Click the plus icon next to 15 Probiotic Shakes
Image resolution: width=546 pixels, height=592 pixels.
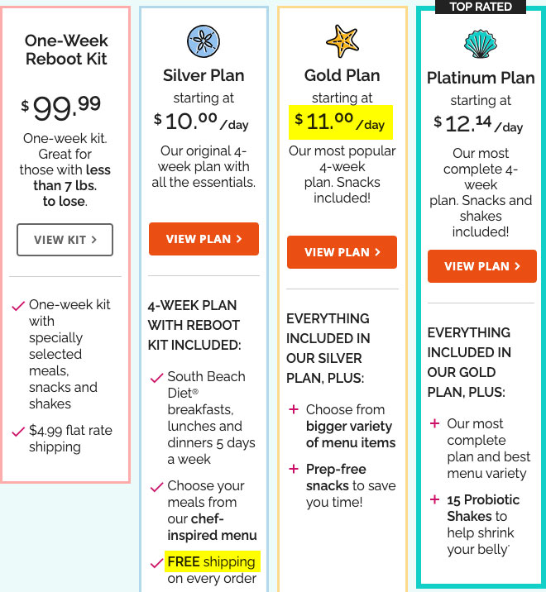pos(434,499)
